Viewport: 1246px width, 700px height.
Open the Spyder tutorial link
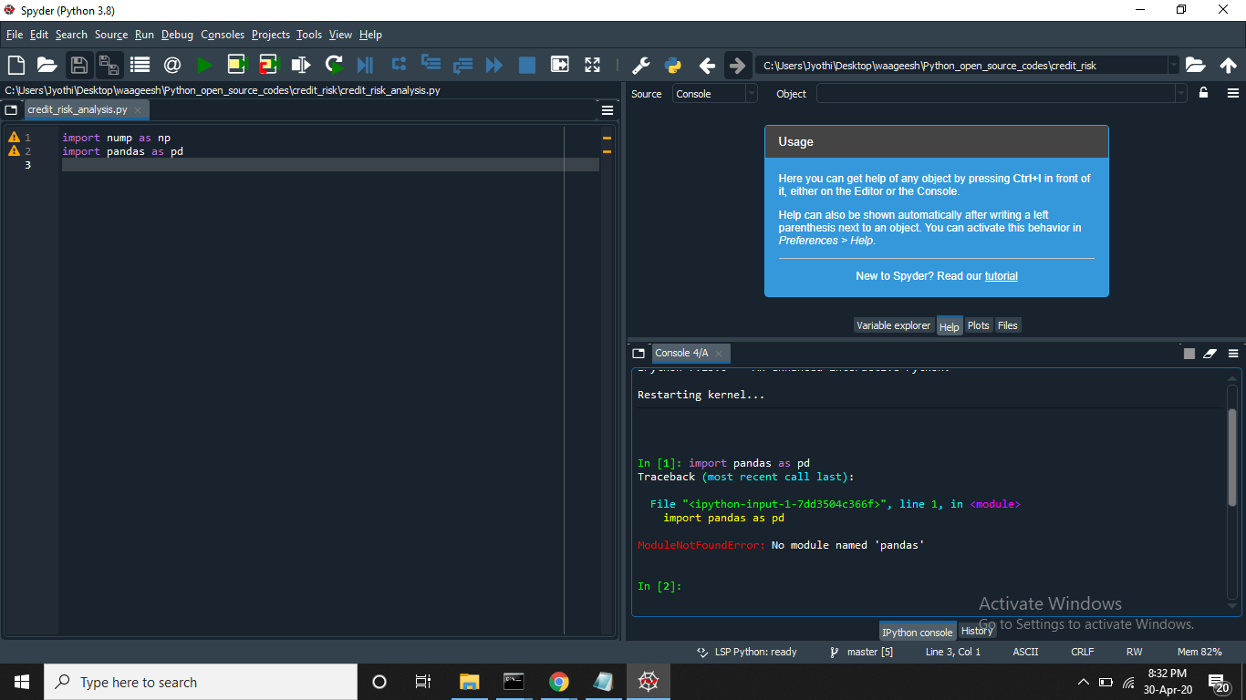(x=1001, y=275)
